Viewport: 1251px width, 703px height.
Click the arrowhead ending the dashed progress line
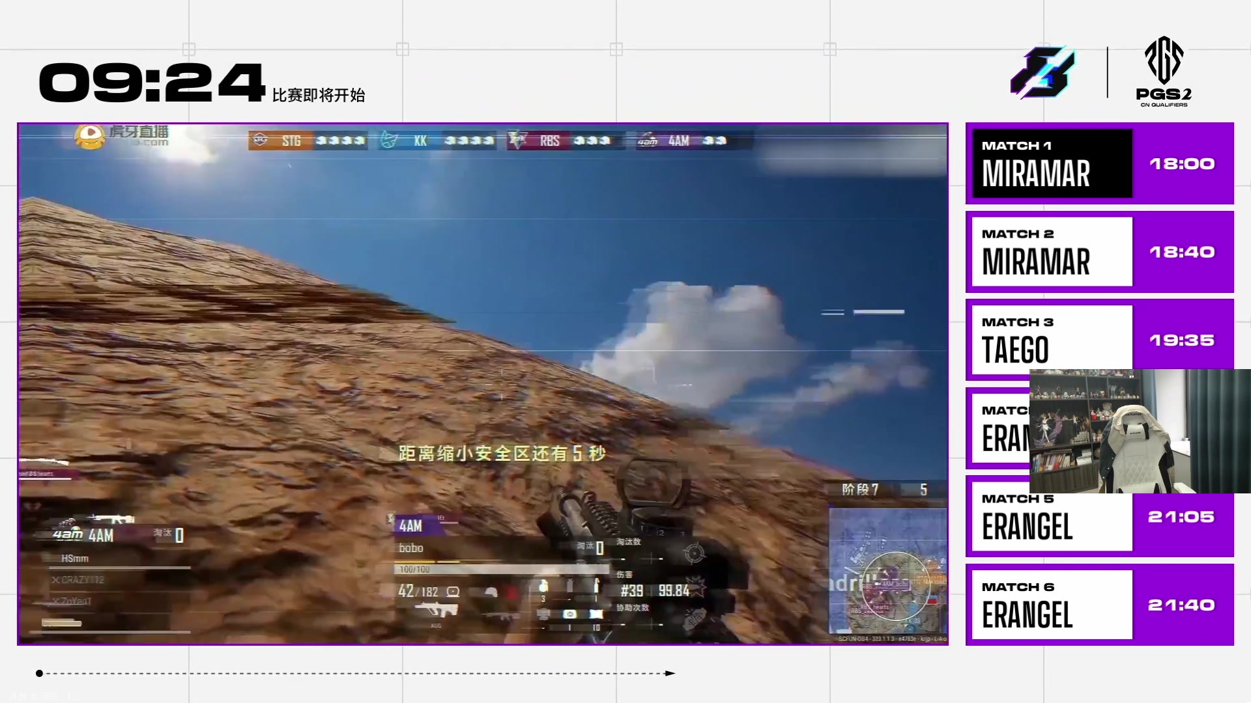click(x=670, y=673)
